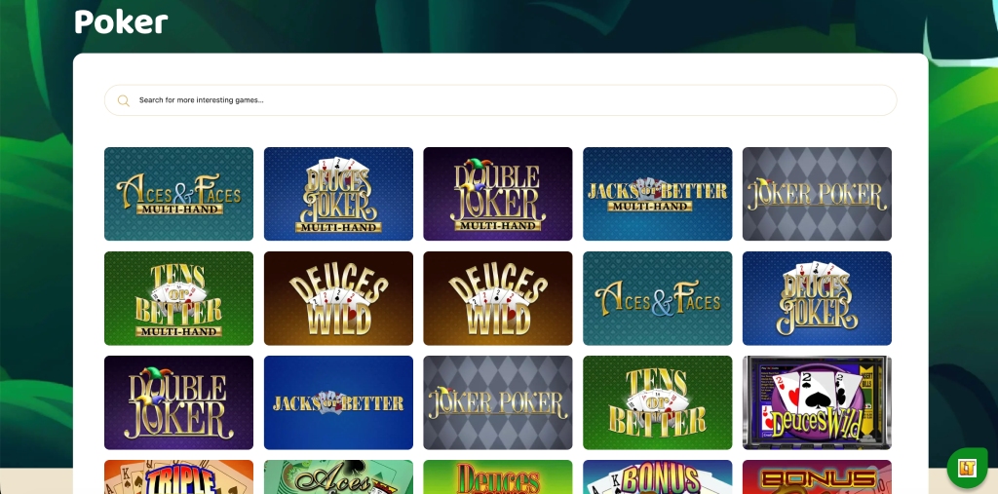Screen dimensions: 998x494
Task: Open Joker Poker in the first row
Action: pyautogui.click(x=818, y=194)
